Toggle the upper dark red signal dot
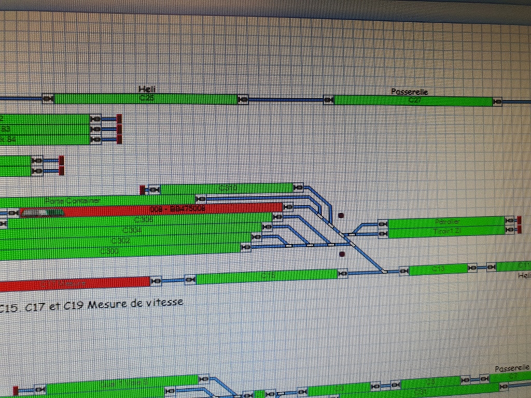This screenshot has height=398, width=531. [341, 215]
